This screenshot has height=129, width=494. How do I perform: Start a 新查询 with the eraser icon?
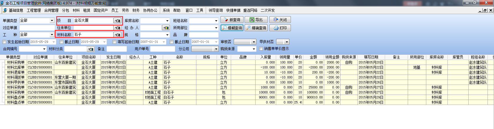click(x=232, y=20)
